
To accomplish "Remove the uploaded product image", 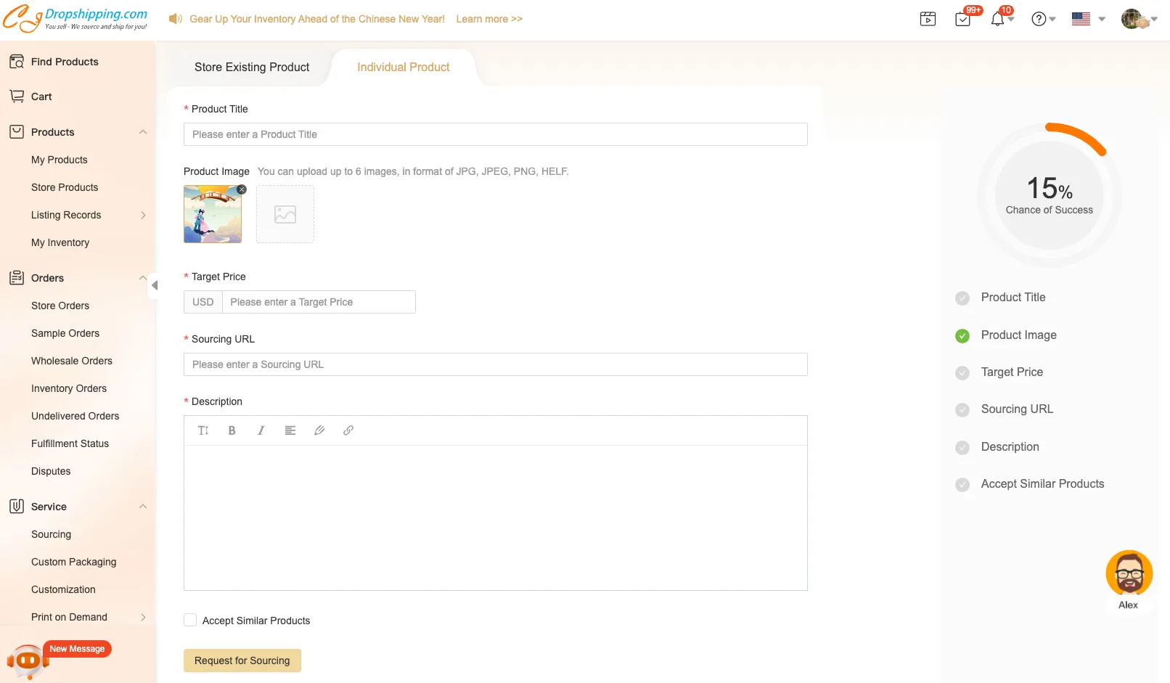I will (242, 189).
